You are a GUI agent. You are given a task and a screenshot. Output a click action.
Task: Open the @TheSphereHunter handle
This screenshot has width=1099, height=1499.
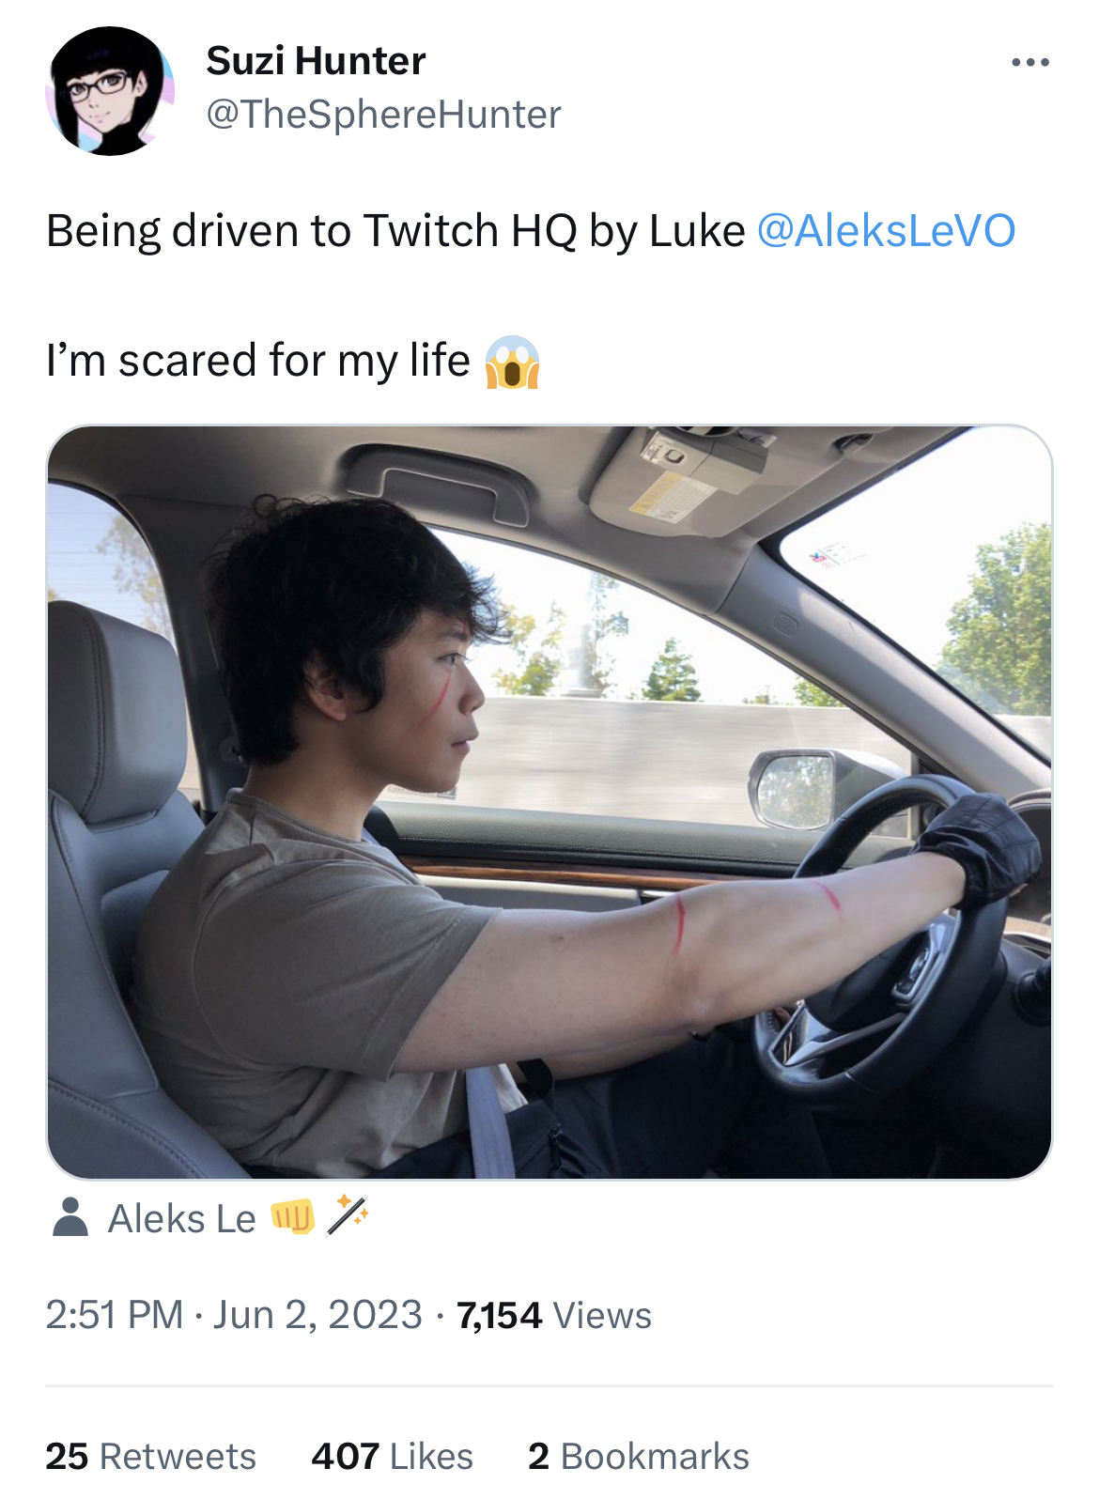point(383,115)
